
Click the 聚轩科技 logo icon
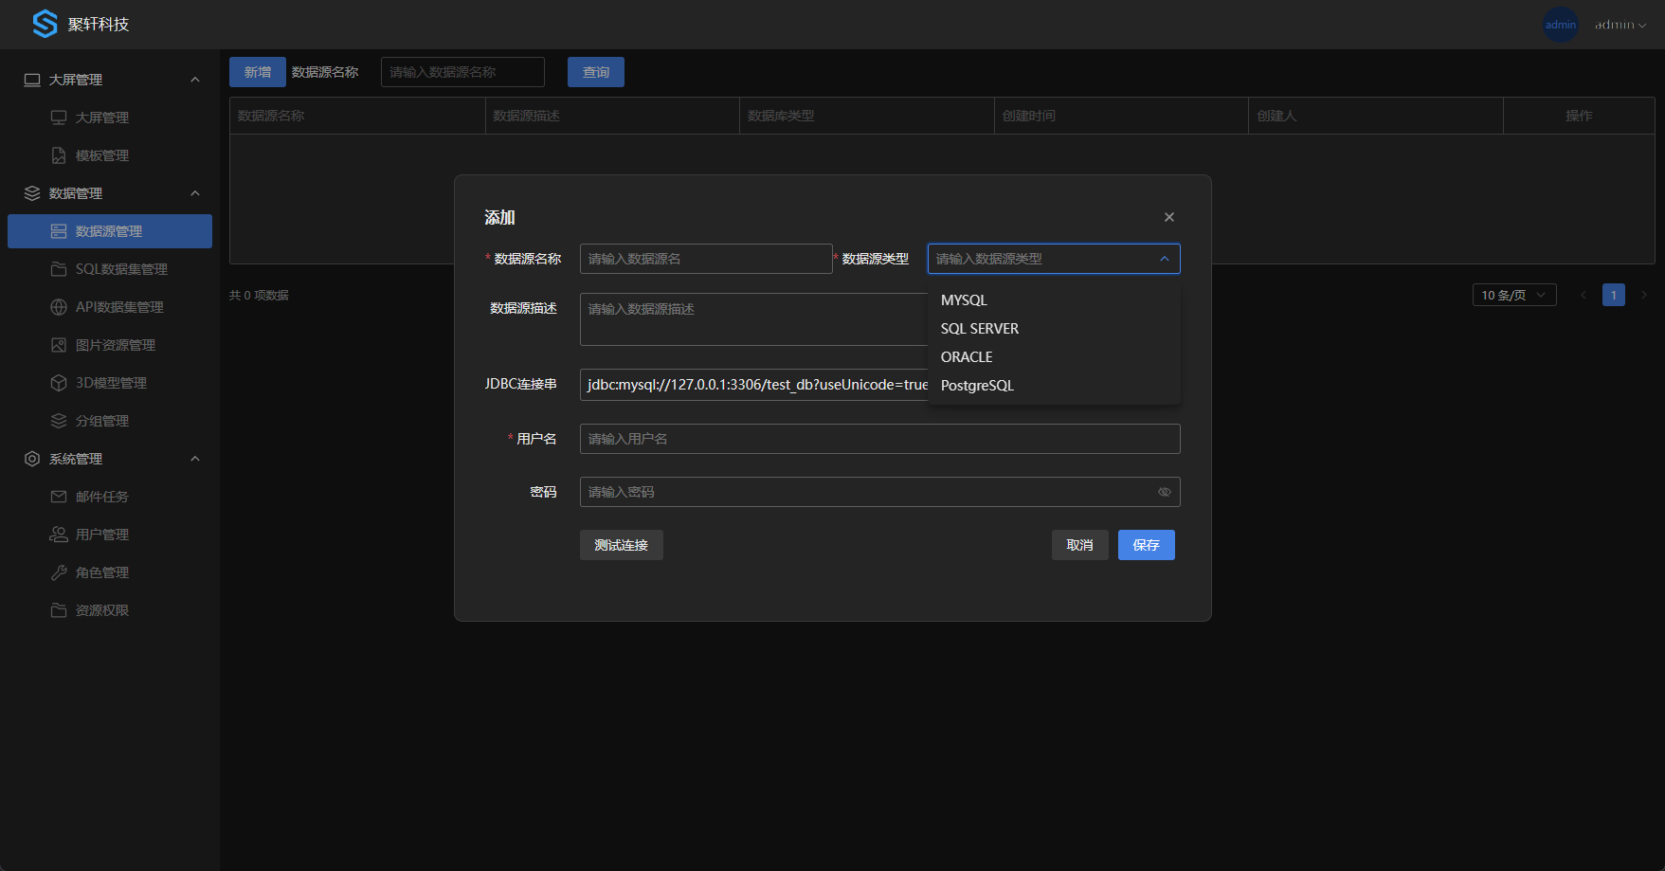[45, 24]
